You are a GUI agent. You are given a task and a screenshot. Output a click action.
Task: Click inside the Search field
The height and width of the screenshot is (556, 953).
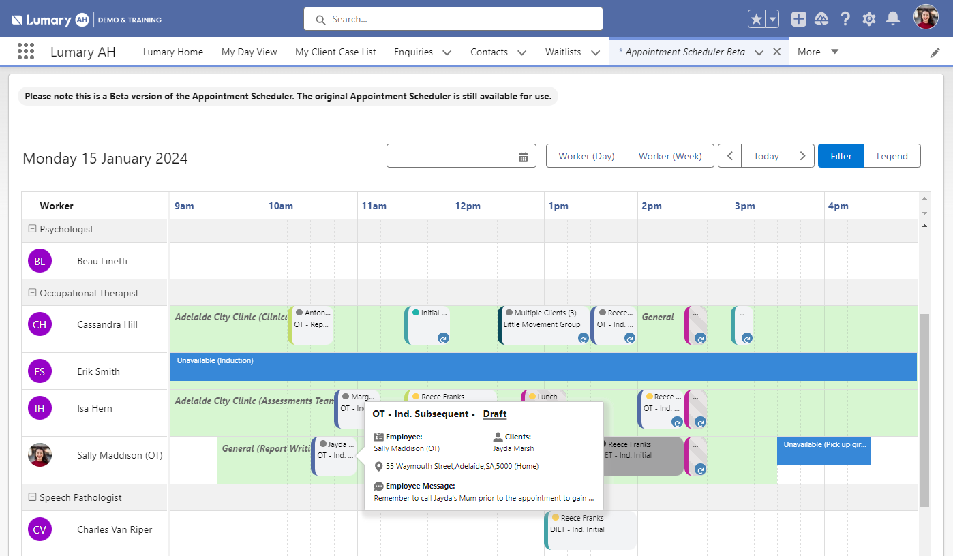point(453,19)
